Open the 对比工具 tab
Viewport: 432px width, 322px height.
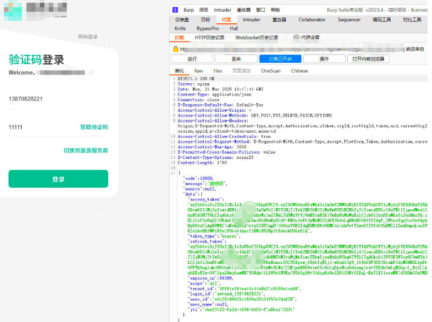[x=412, y=19]
